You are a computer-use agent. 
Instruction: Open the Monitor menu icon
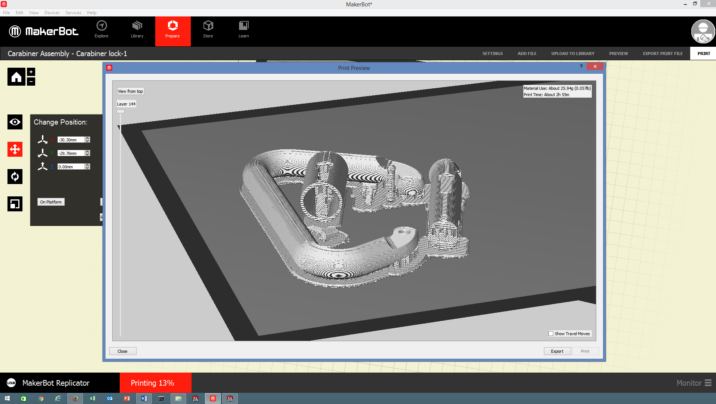pos(708,383)
